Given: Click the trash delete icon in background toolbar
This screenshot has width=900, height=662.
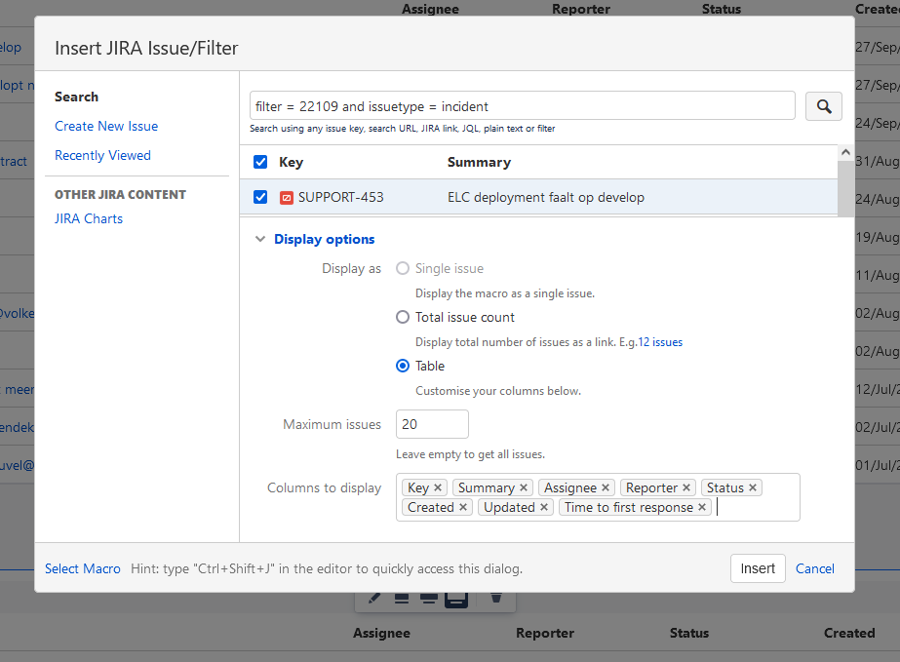Looking at the screenshot, I should 496,598.
